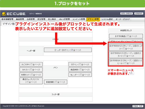Viewport: 145px width, 109px height.
Task: Open the システム設定 menu
Action: click(107, 19)
